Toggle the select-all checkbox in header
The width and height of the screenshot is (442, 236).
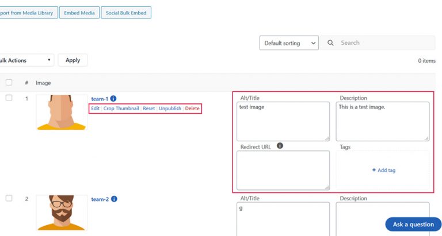[x=9, y=83]
